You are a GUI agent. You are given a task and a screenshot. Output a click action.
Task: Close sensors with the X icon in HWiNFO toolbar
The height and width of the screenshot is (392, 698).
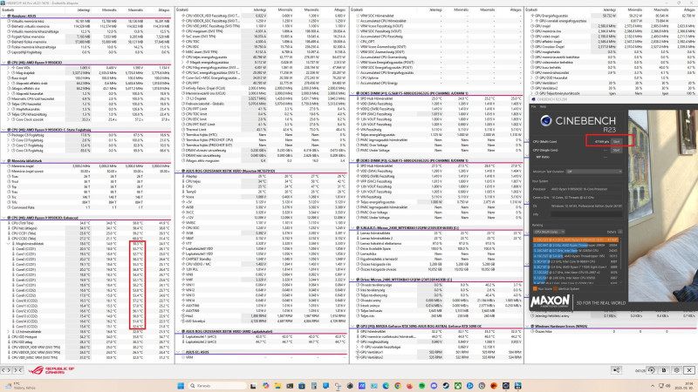[x=689, y=369]
